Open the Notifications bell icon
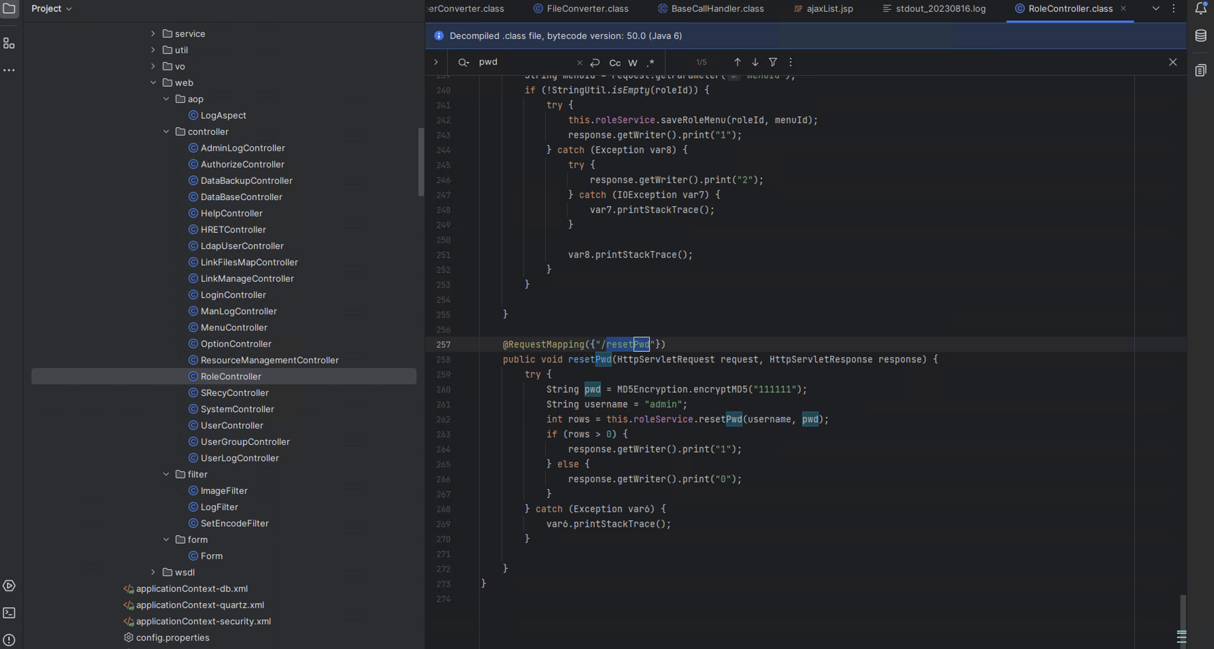This screenshot has height=649, width=1214. 1201,8
